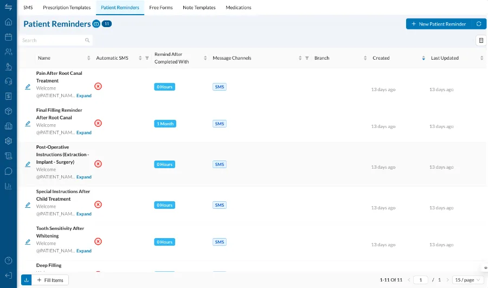Go to the previous page arrow

(409, 280)
